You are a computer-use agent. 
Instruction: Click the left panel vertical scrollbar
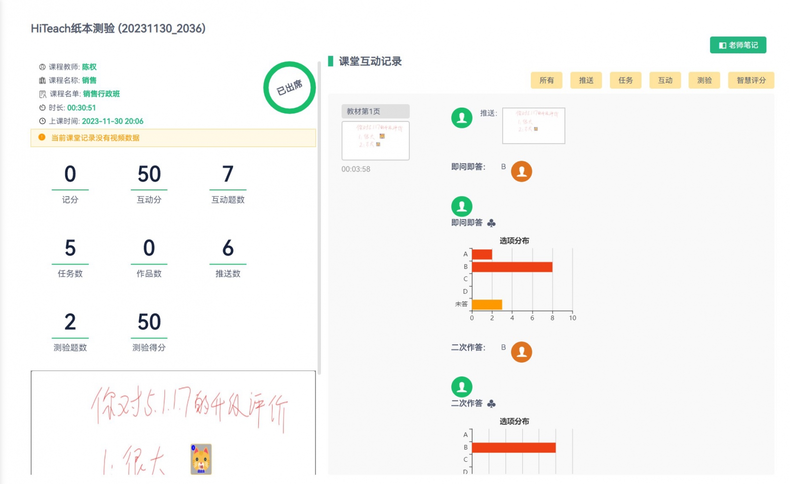coord(319,217)
